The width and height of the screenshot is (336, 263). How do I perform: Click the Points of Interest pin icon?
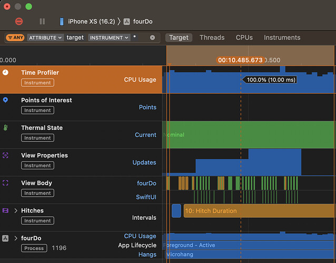coord(6,100)
